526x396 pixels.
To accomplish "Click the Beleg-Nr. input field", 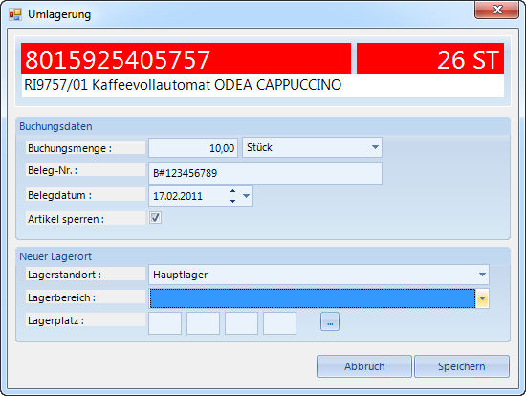I will [x=265, y=173].
